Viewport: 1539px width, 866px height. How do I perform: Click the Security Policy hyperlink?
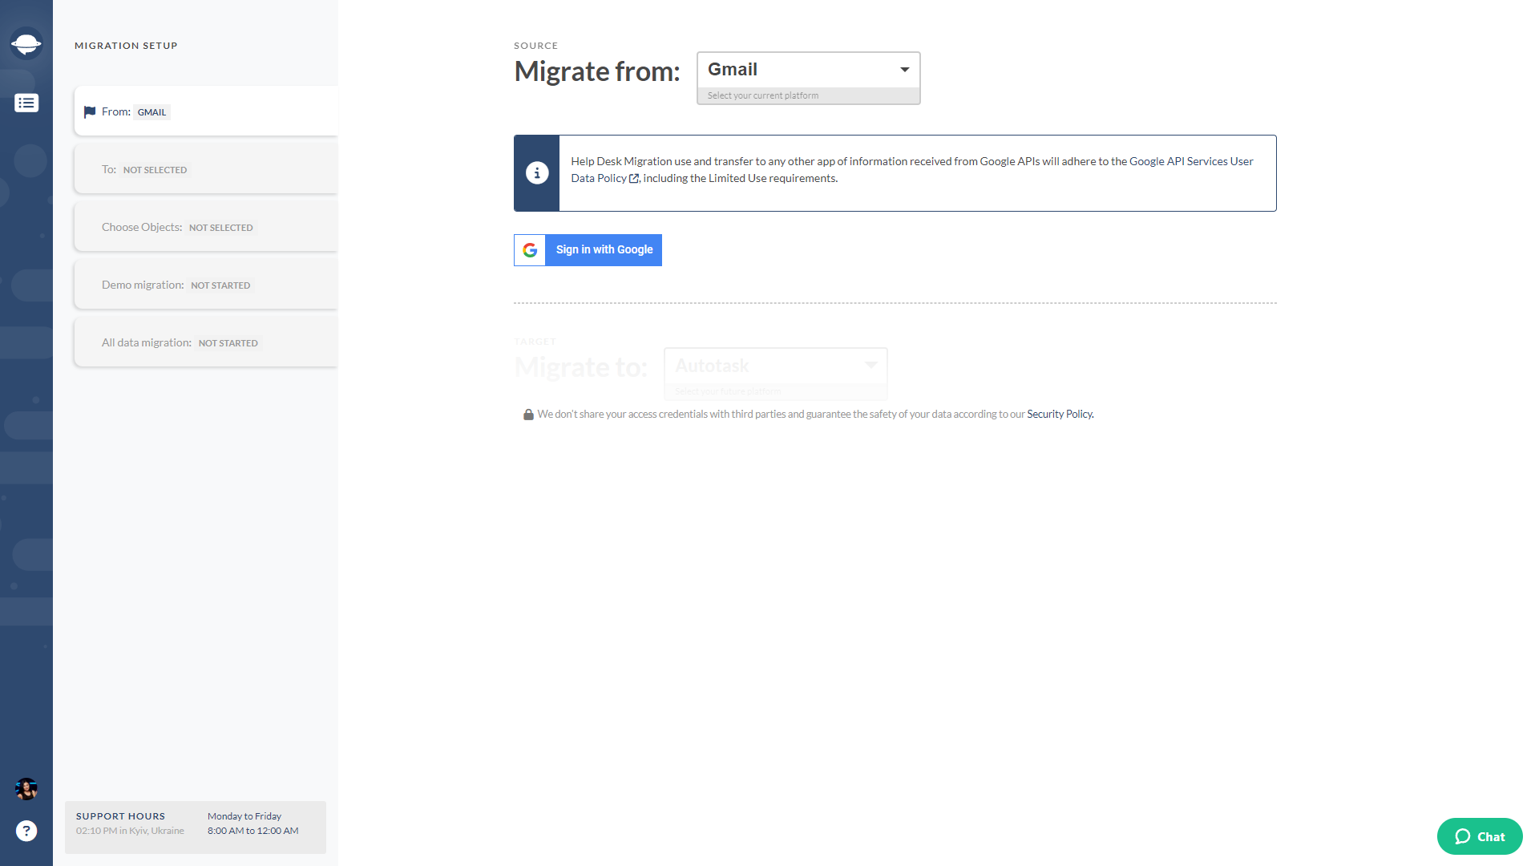1059,414
